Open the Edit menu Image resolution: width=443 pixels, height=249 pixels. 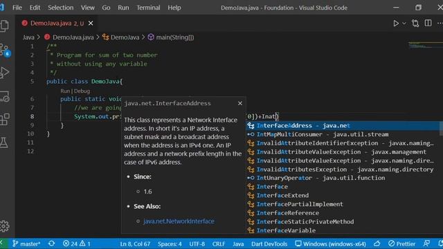35,8
